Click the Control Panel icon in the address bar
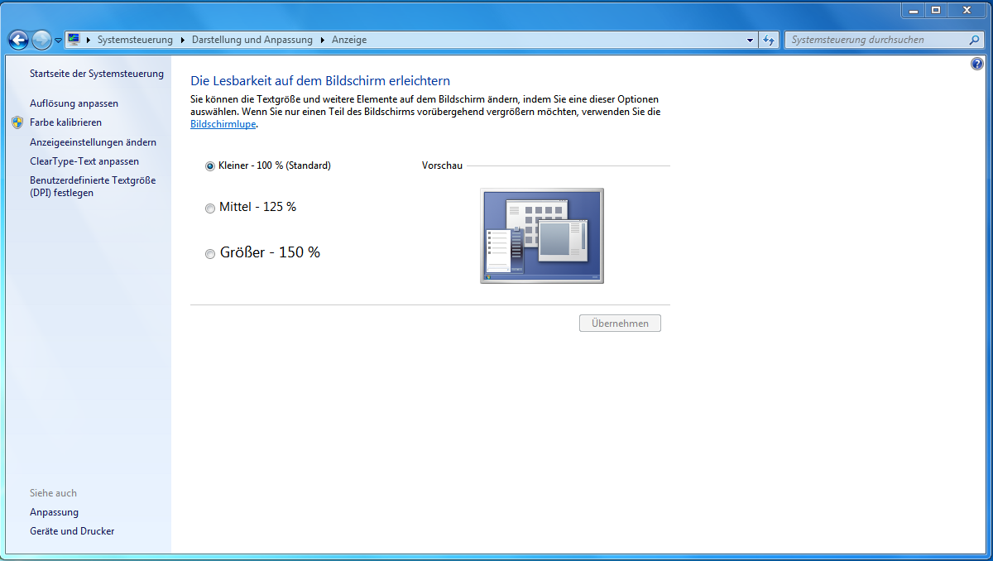Viewport: 993px width, 561px height. tap(74, 40)
